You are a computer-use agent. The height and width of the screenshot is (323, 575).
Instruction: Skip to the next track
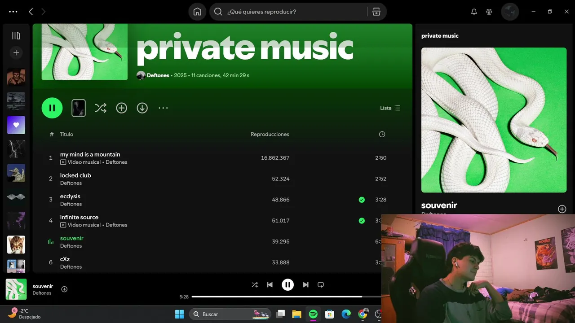tap(305, 285)
